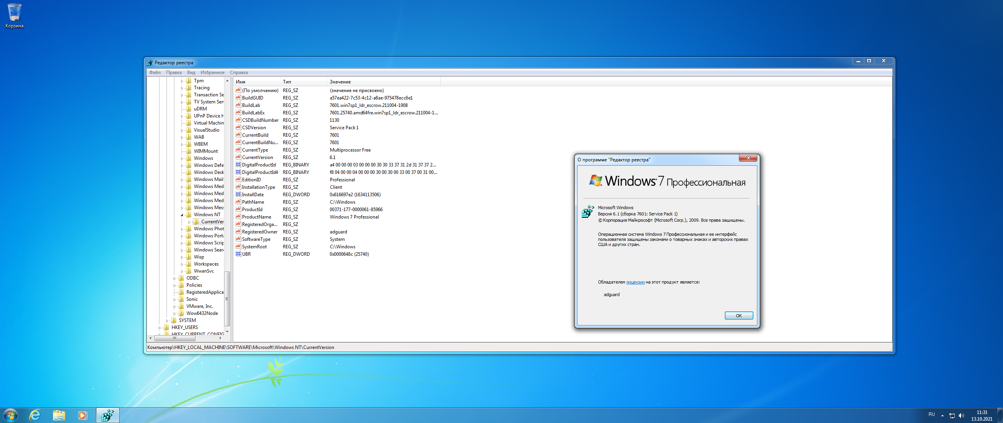Select the DigitalProductId binary value icon
The height and width of the screenshot is (423, 1003).
(x=238, y=164)
